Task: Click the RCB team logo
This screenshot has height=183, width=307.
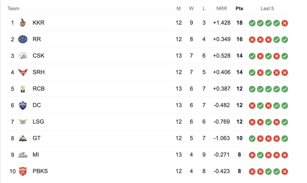Action: pos(23,89)
